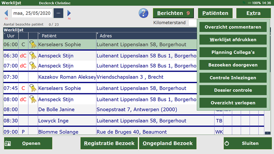This screenshot has height=154, width=274.
Task: Select Overzicht commentaren from Extra menu
Action: click(x=233, y=27)
